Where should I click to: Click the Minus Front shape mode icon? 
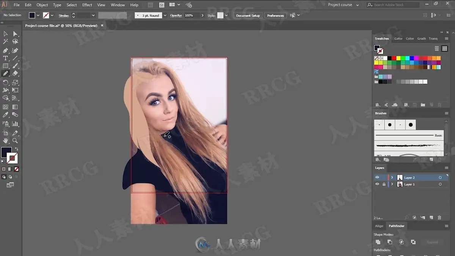click(390, 242)
